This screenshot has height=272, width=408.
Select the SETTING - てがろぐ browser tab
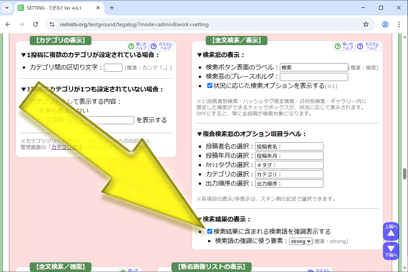pos(58,8)
